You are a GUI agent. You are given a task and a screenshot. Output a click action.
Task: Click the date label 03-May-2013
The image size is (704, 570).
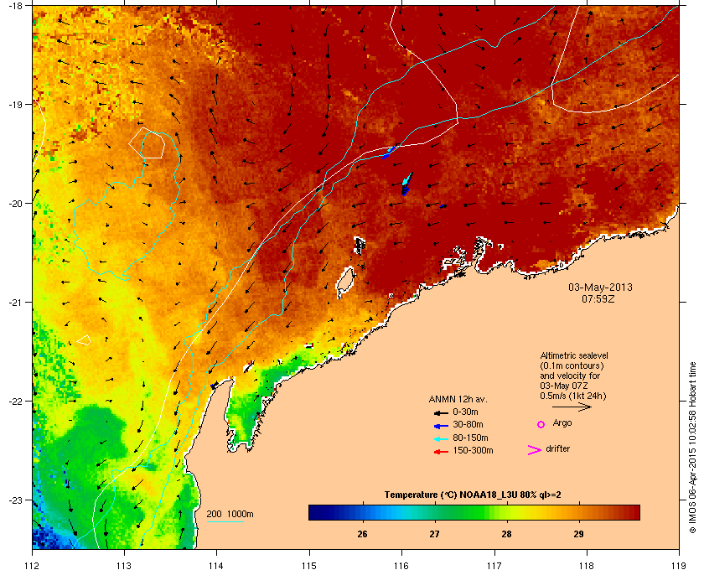pyautogui.click(x=600, y=288)
